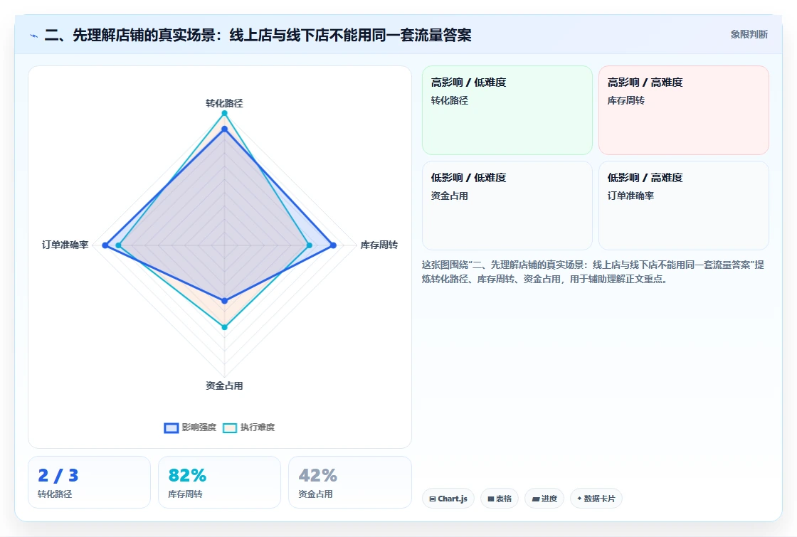Click the 执行难度 teal legend swatch
The width and height of the screenshot is (797, 537).
230,427
